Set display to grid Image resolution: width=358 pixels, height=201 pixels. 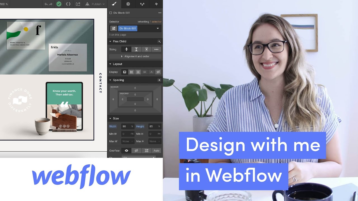pos(138,72)
